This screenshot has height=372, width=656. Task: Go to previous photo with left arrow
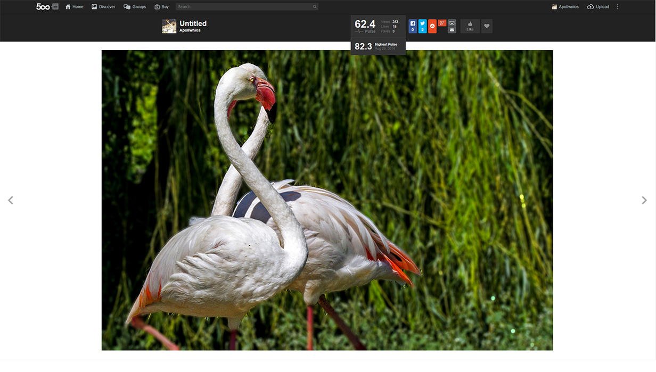(11, 200)
